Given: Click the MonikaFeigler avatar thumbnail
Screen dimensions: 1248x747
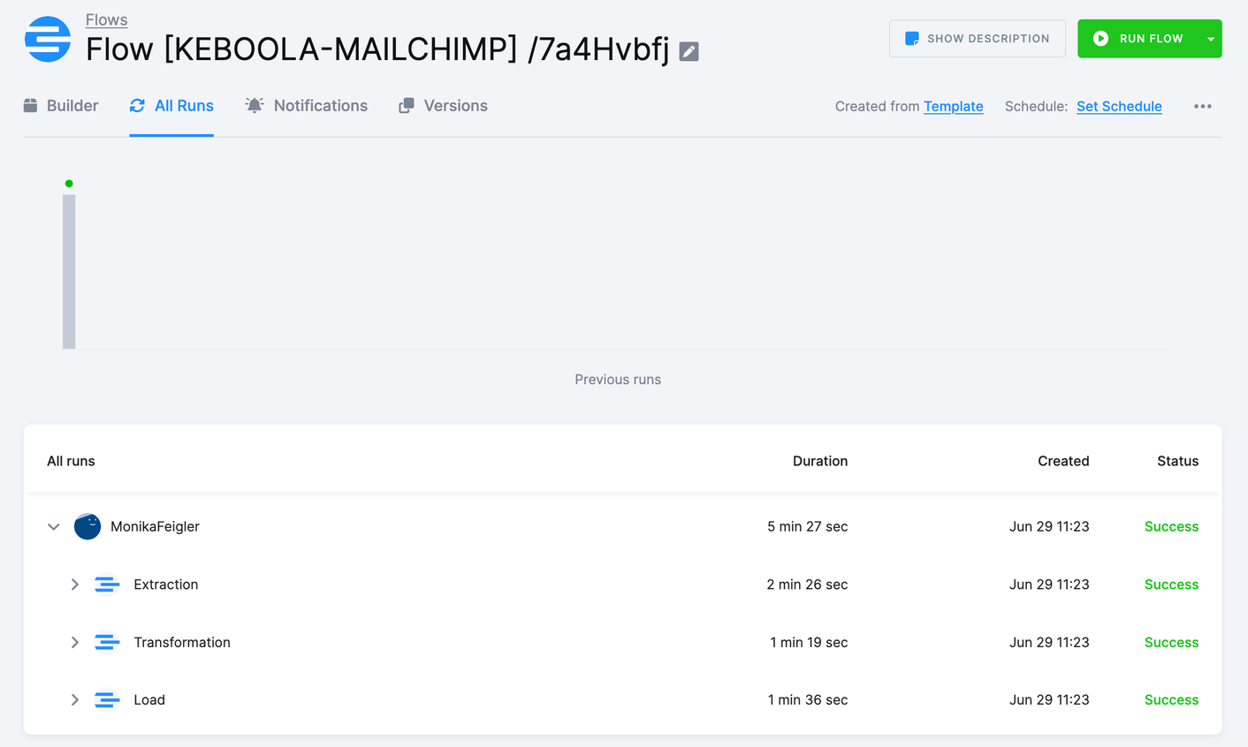Looking at the screenshot, I should [88, 526].
